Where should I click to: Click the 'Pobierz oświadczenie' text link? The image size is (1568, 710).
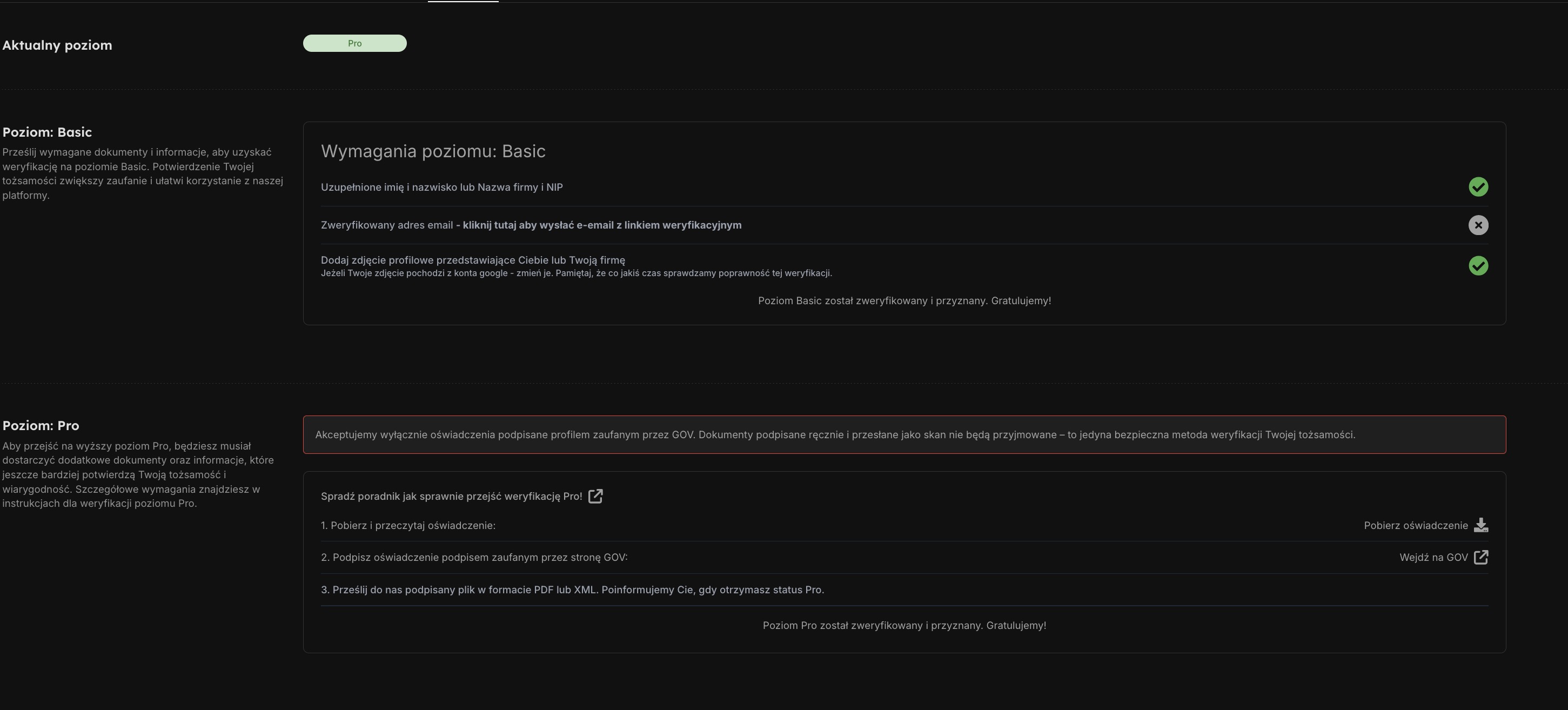coord(1415,526)
